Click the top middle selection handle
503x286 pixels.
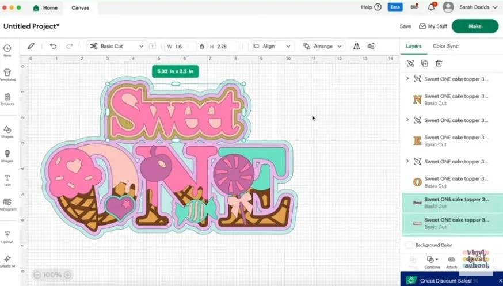pos(176,83)
